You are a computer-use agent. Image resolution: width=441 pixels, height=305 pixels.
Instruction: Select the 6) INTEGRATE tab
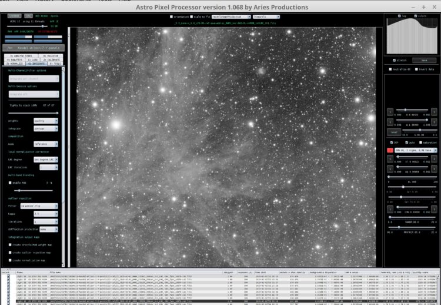[x=36, y=64]
